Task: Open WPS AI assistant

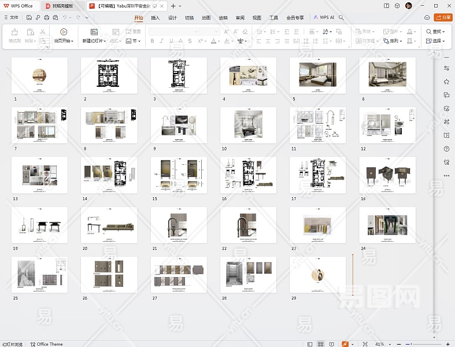Action: (x=324, y=18)
